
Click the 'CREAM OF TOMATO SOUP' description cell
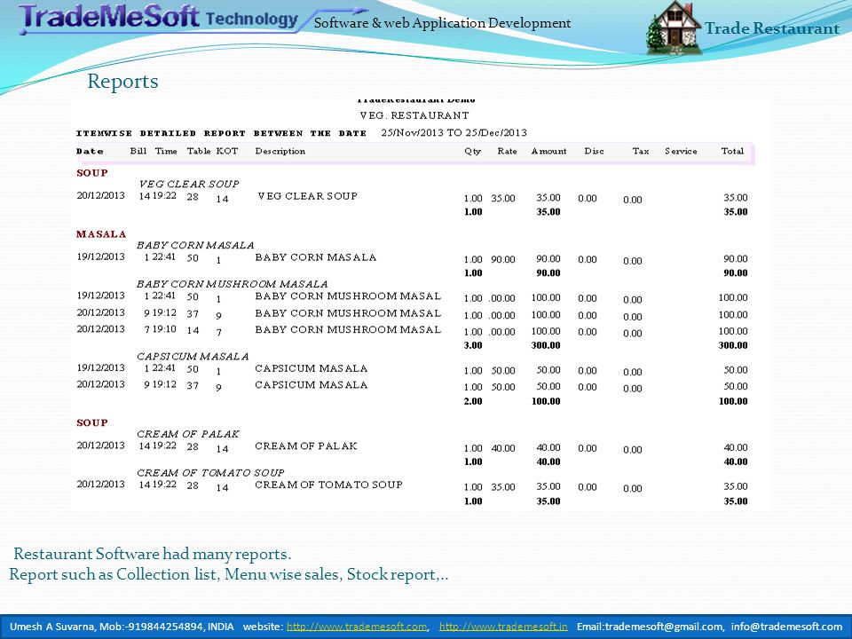point(328,485)
